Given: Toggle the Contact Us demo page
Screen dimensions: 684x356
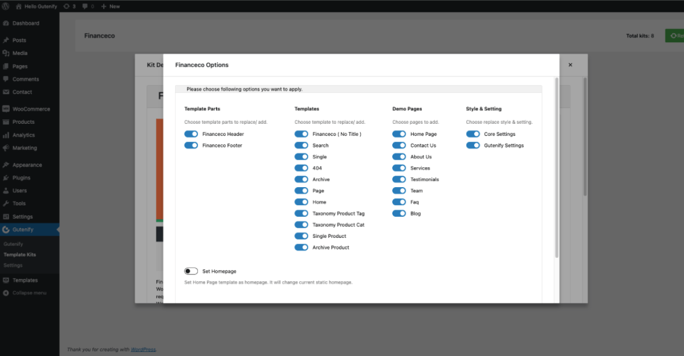Looking at the screenshot, I should [399, 145].
